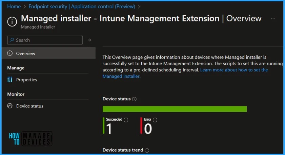Click info icon beside Device status heading
The image size is (285, 155).
[x=134, y=99]
